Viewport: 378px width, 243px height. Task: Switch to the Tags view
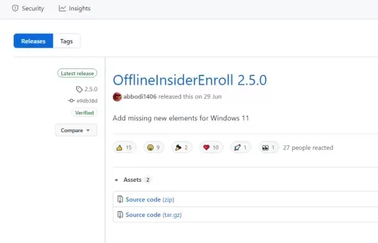pos(66,41)
